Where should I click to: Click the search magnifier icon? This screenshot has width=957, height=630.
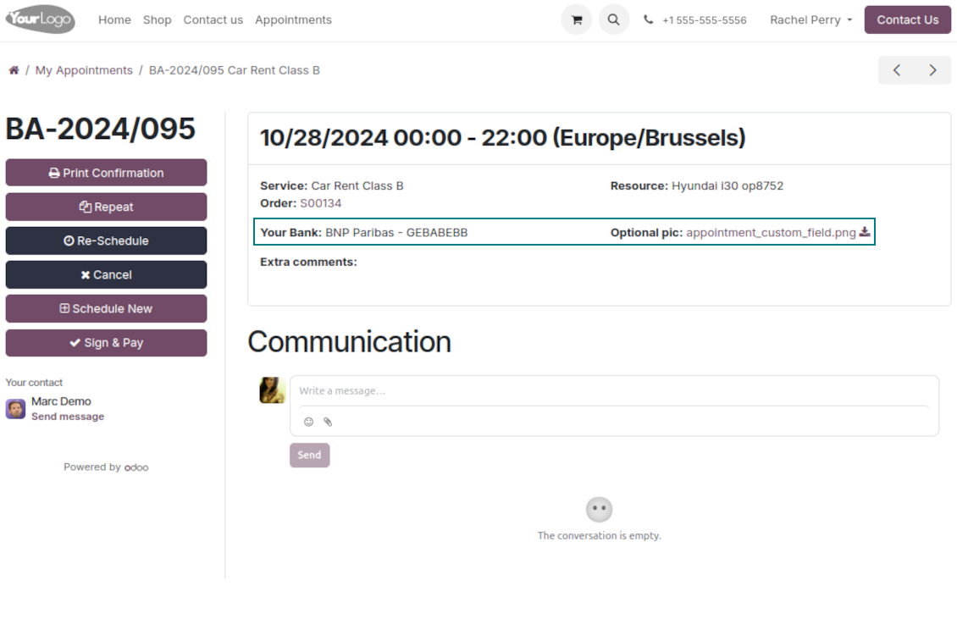tap(613, 20)
